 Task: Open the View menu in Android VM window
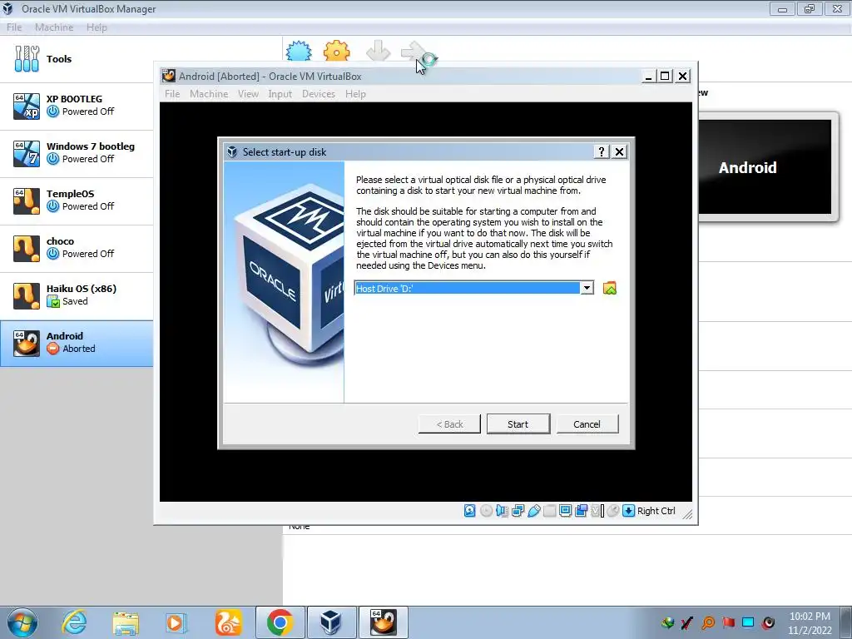coord(248,93)
